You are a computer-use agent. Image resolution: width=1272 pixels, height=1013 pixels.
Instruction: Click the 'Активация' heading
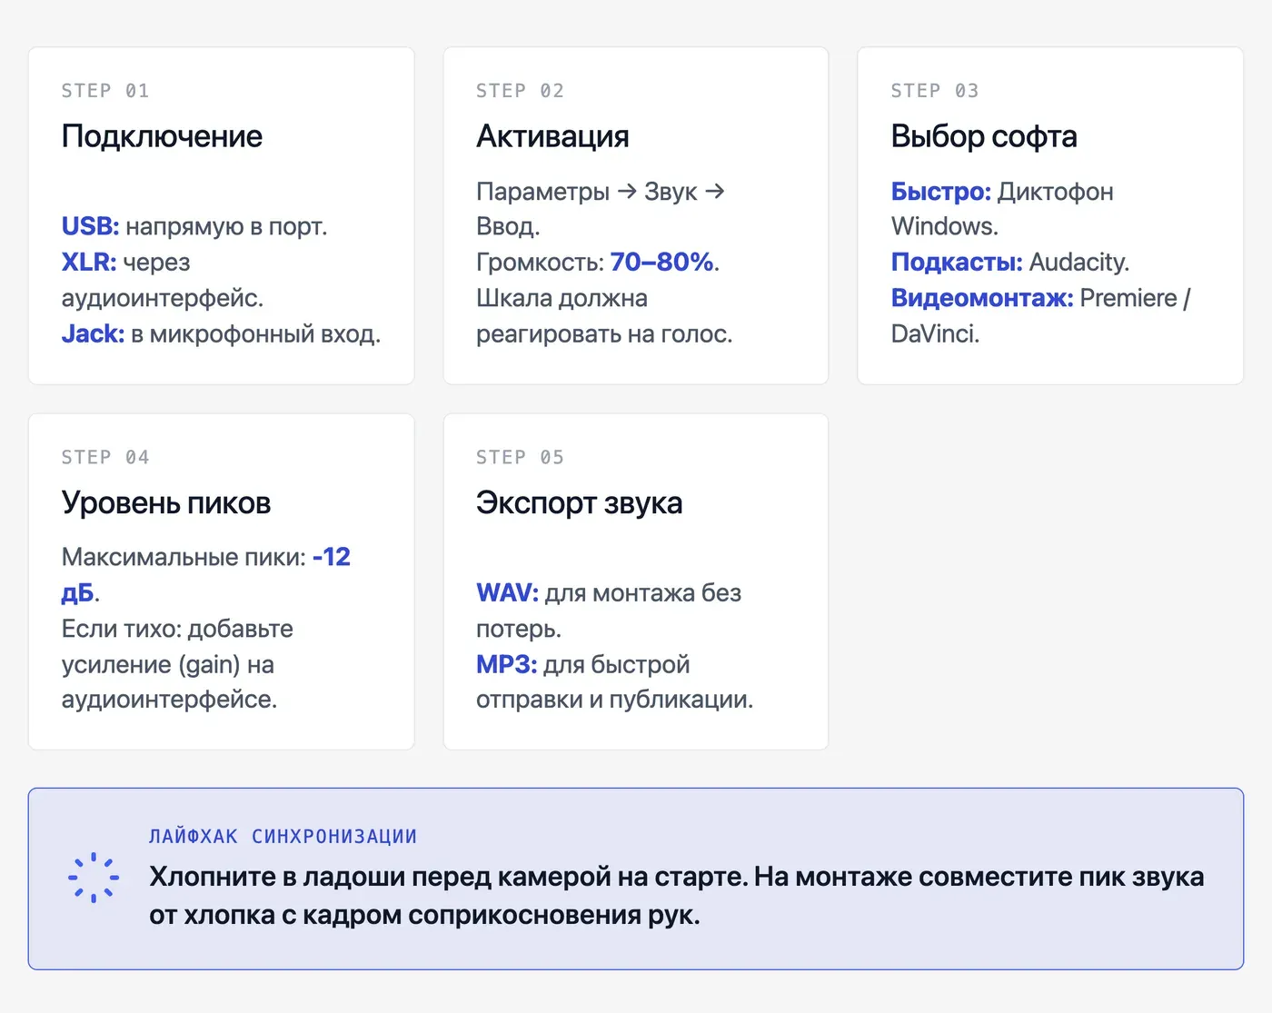click(553, 136)
